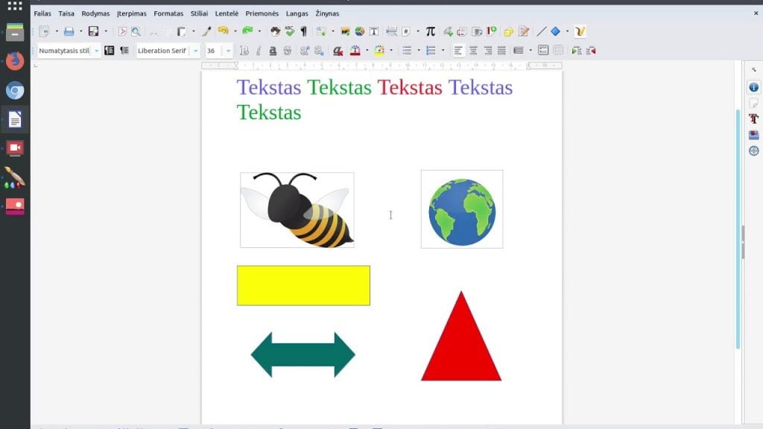
Task: Click the yellow V draw functions icon
Action: point(580,31)
